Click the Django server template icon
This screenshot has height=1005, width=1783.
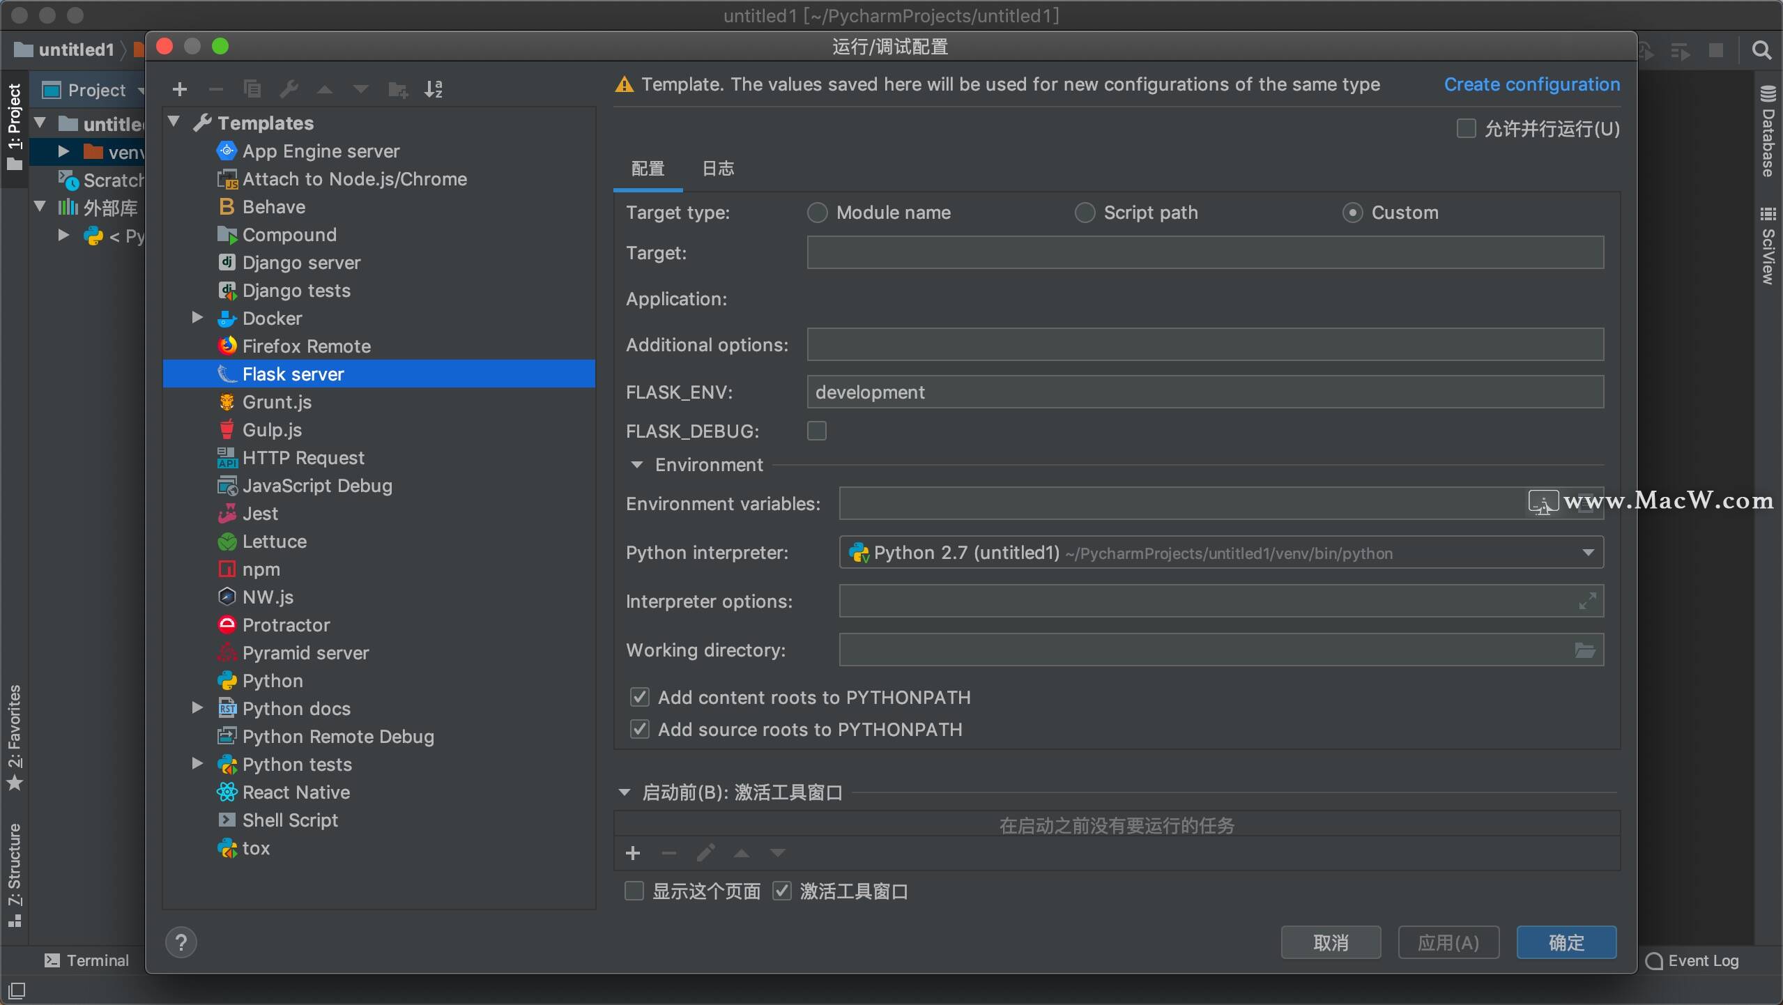click(225, 262)
